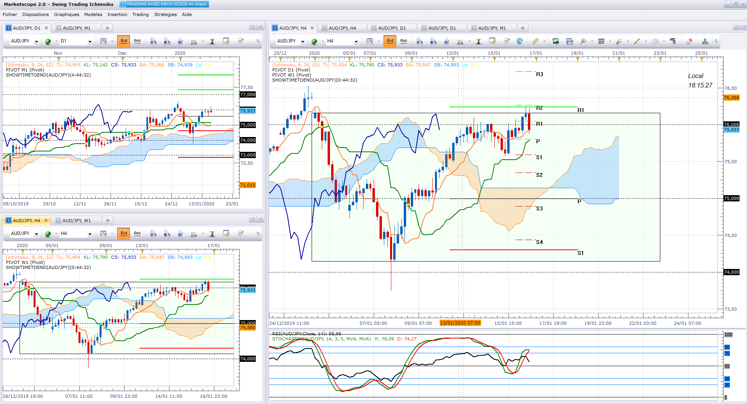
Task: Click the 71,015 orange price label in D1 chart
Action: point(248,185)
